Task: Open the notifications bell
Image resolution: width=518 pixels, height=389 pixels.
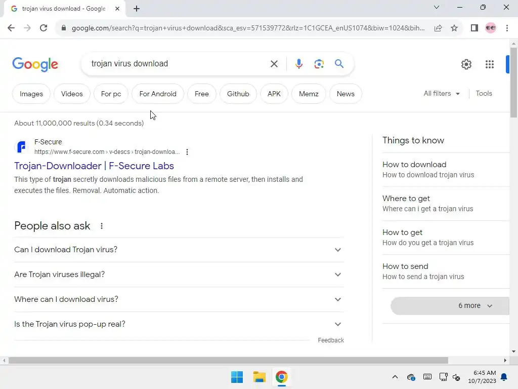Action: 504,377
